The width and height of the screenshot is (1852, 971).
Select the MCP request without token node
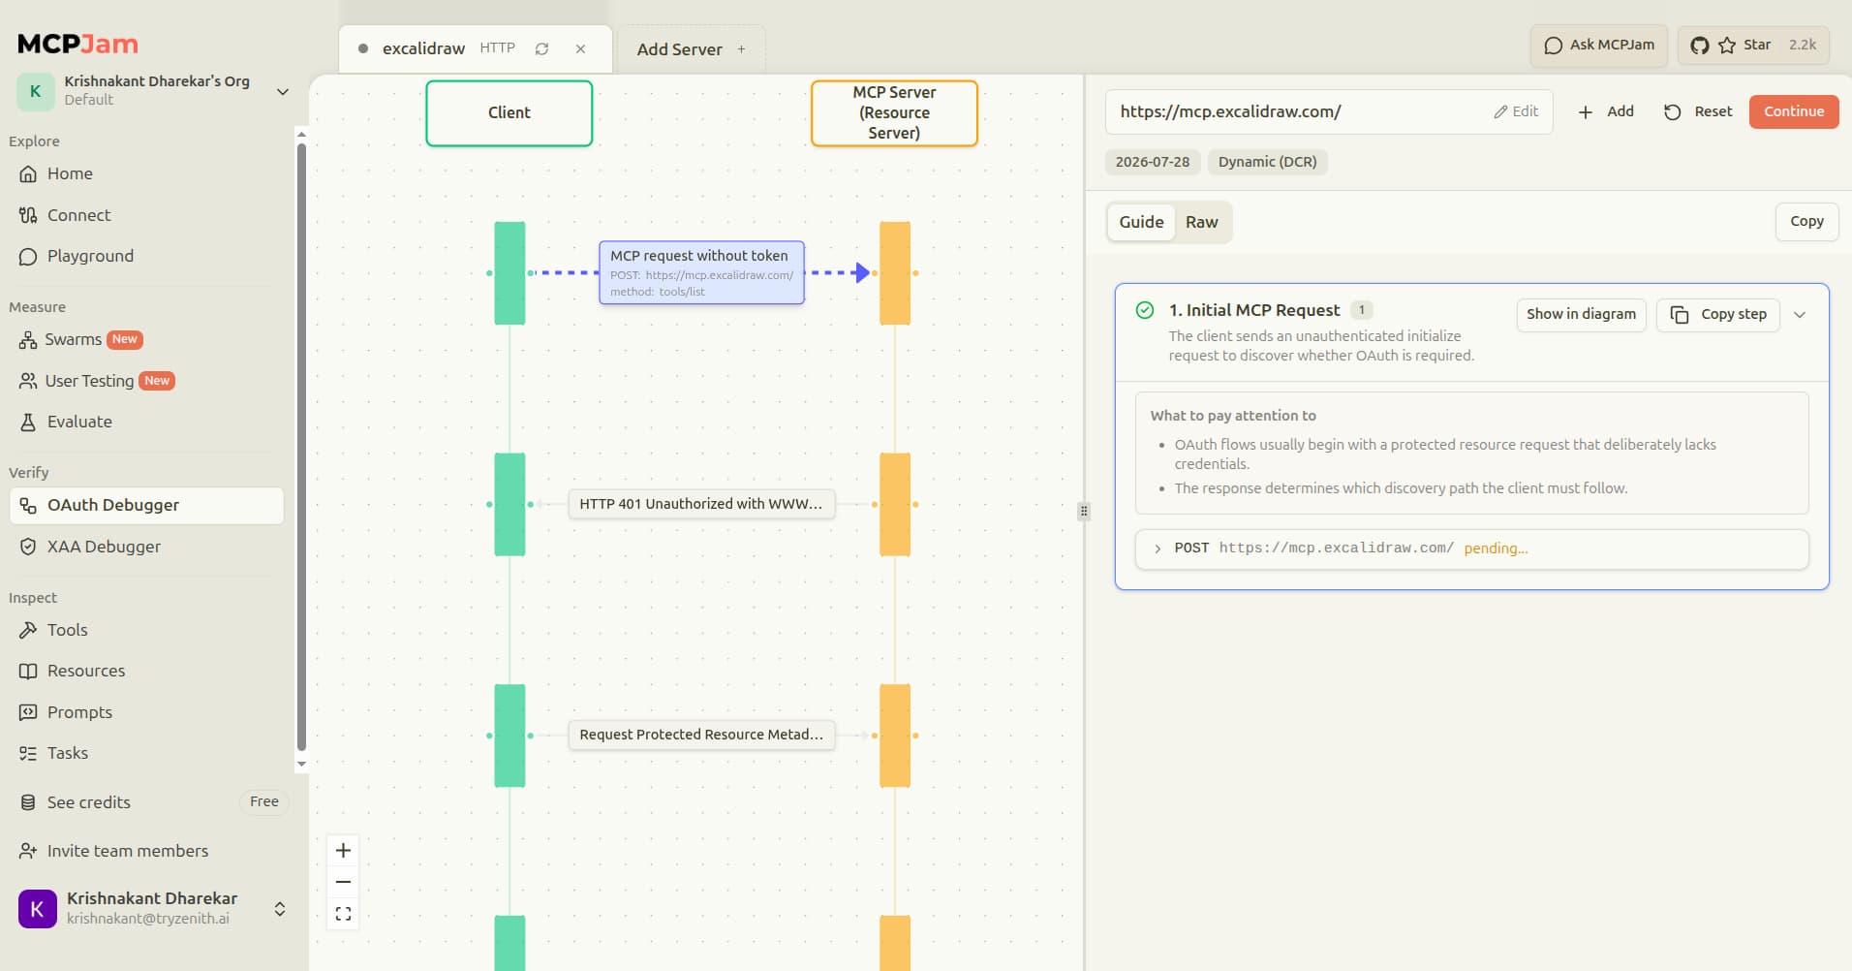(x=701, y=272)
